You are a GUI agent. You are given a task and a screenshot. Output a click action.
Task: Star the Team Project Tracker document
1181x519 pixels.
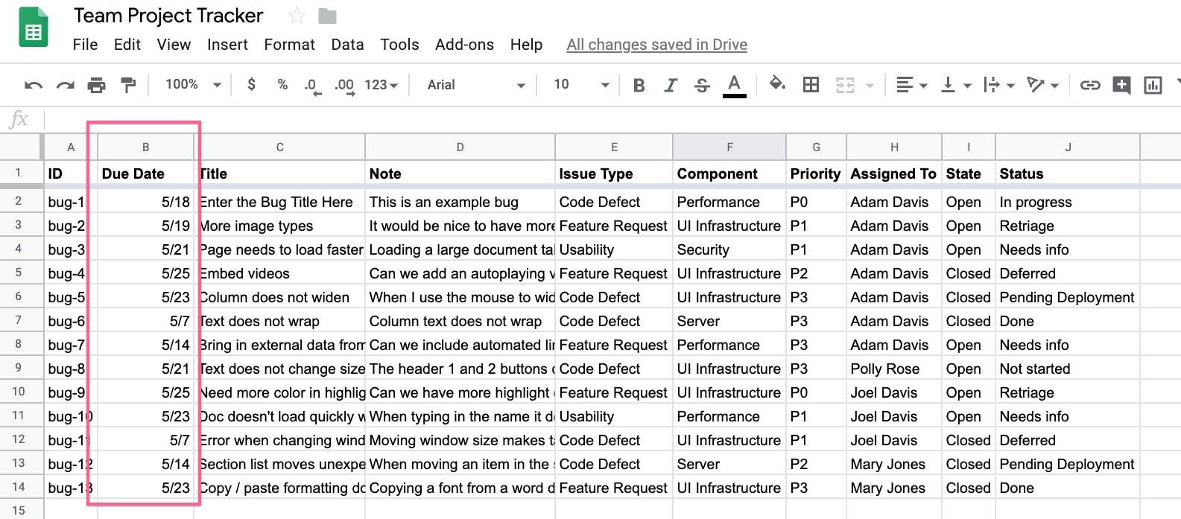click(297, 16)
